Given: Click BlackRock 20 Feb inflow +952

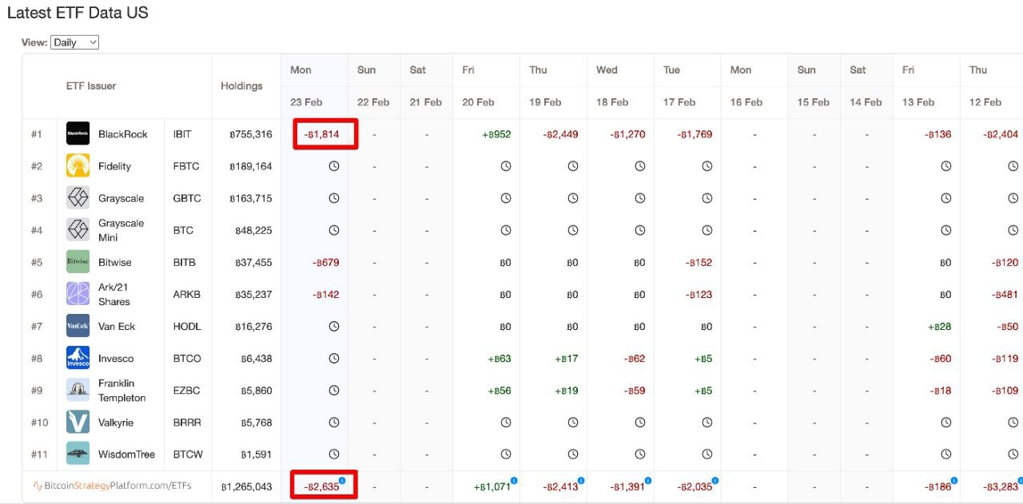Looking at the screenshot, I should pyautogui.click(x=496, y=134).
